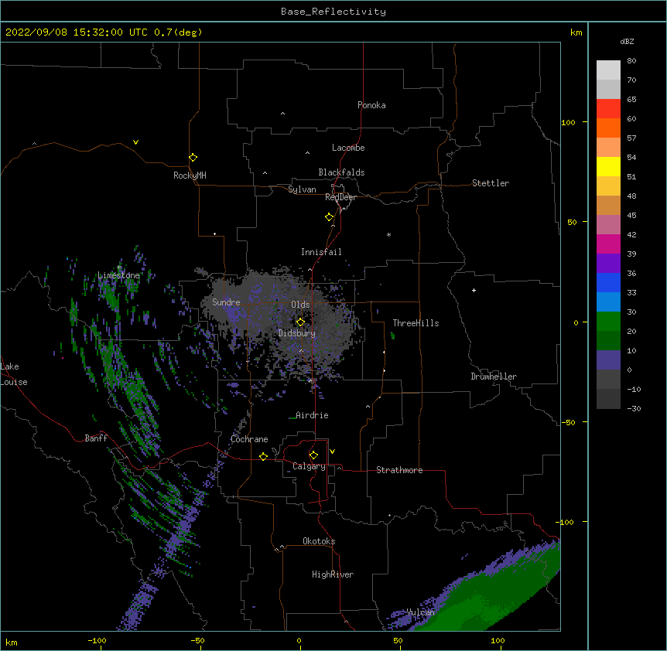This screenshot has height=651, width=667.
Task: Click the Limestone label
Action: (x=118, y=275)
